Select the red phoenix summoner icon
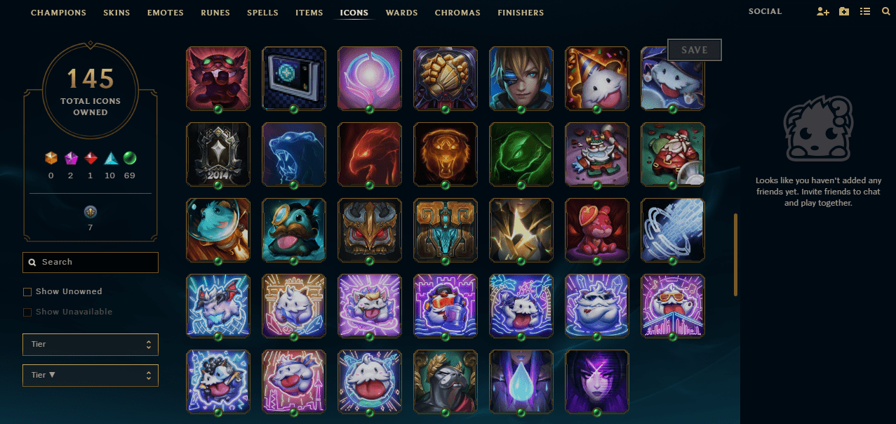 pos(370,154)
